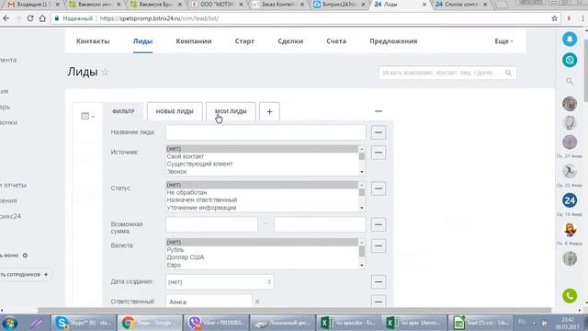Click down arrow of Валюта list scrollbar
Viewport: 588px width, 331px height.
coord(362,266)
